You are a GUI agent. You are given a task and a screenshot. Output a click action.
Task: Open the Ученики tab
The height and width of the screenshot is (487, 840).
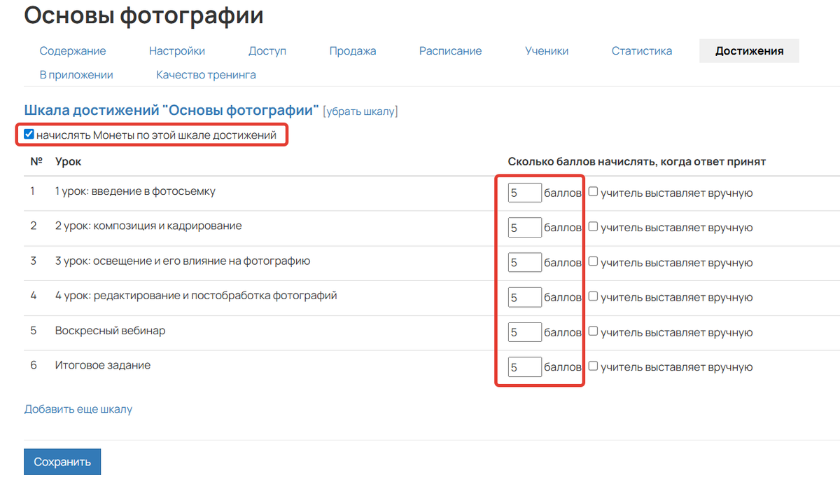click(x=547, y=50)
